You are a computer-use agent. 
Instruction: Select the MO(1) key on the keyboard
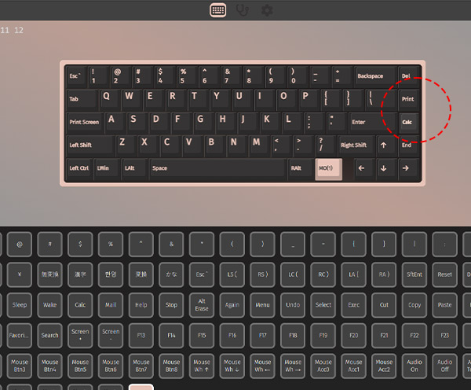329,168
